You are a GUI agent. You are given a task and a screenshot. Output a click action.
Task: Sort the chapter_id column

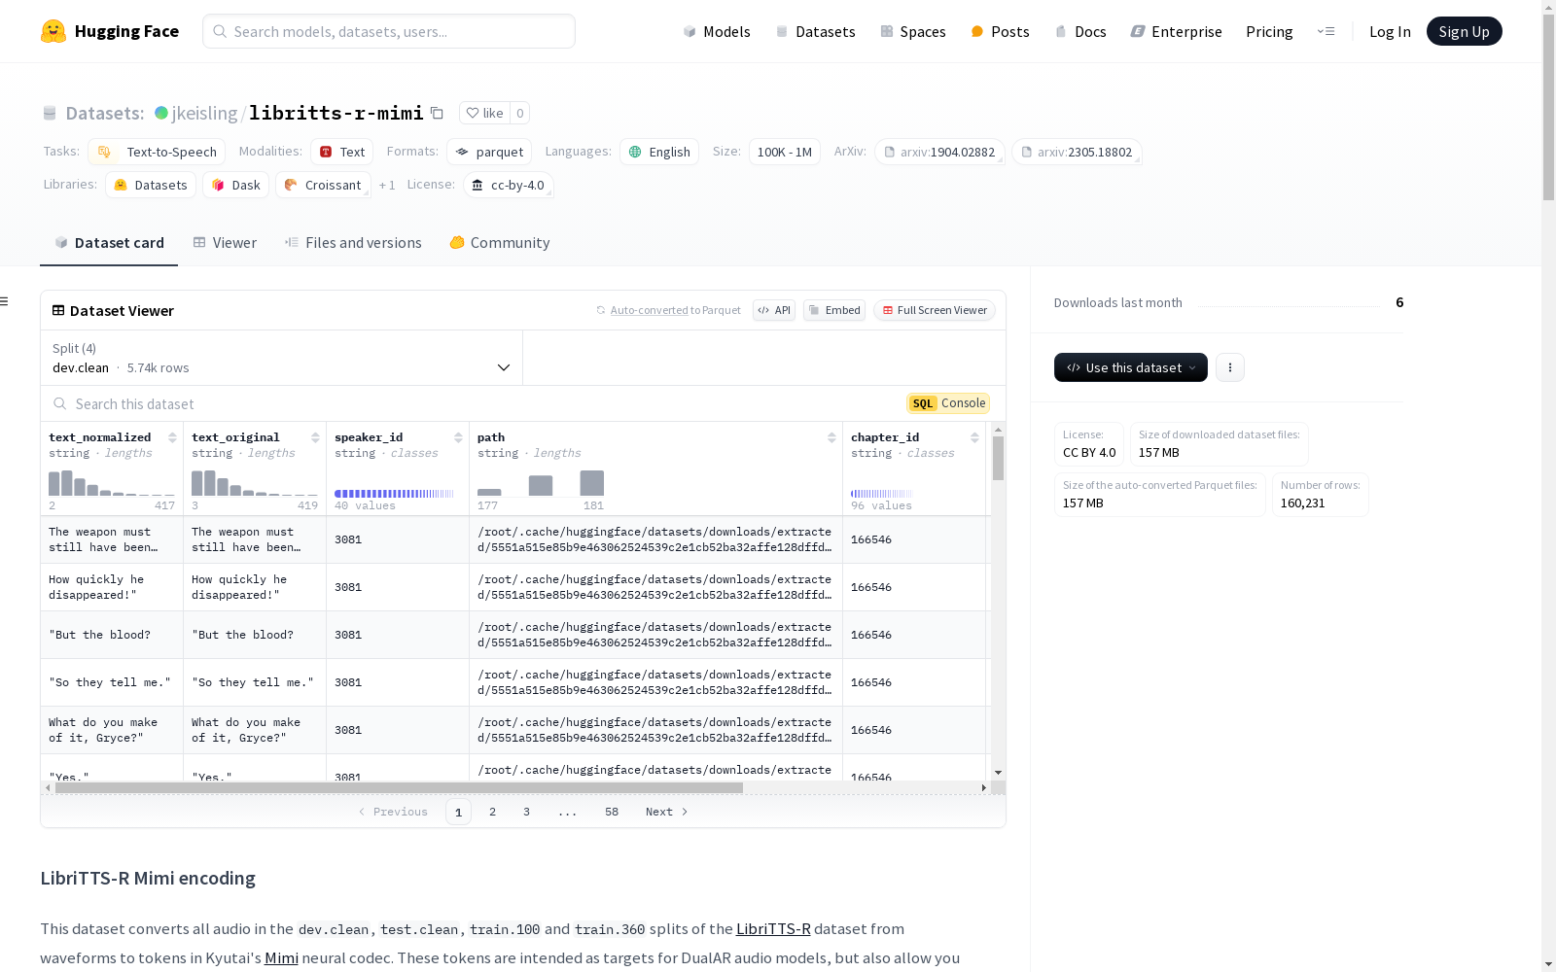[974, 437]
